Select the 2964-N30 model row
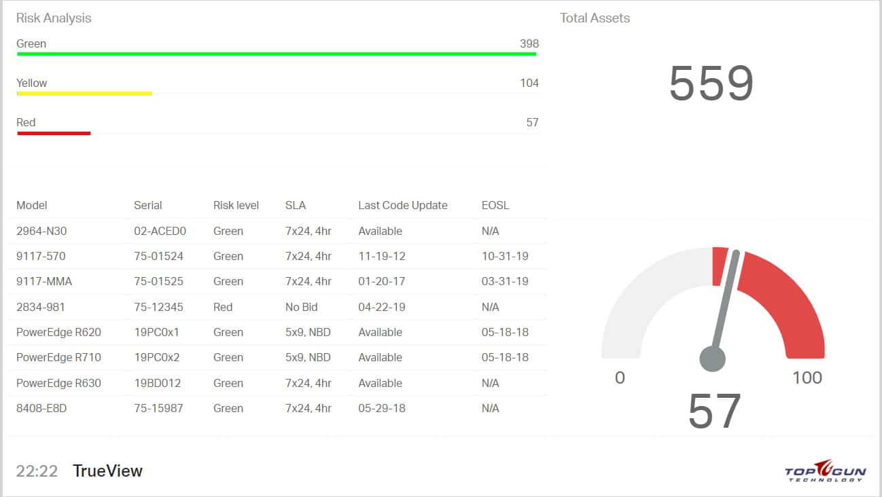Image resolution: width=882 pixels, height=497 pixels. click(277, 231)
